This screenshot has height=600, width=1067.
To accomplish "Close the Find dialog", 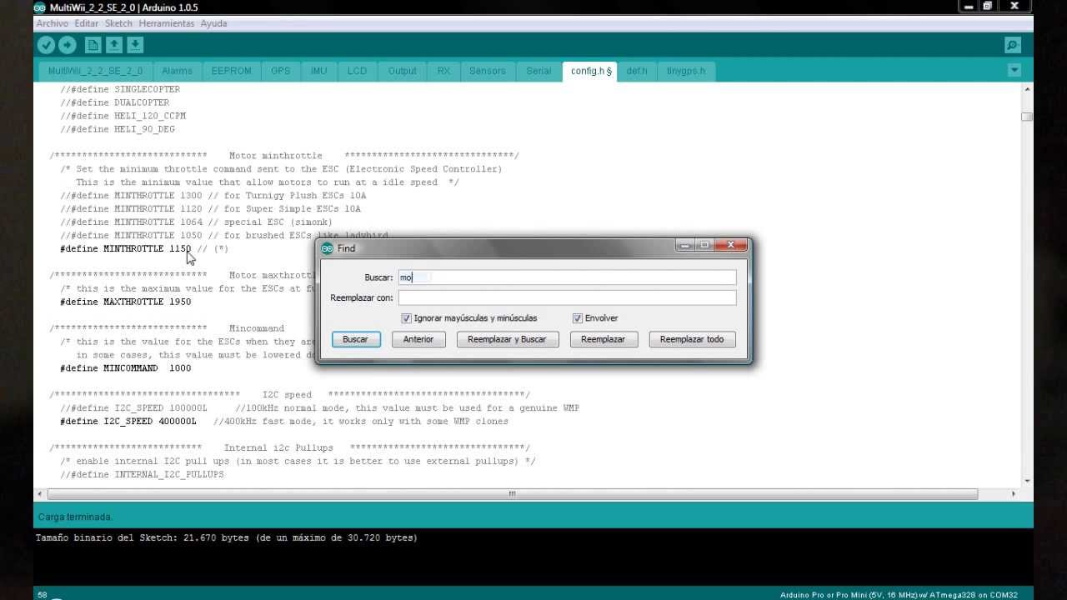I will [x=731, y=245].
